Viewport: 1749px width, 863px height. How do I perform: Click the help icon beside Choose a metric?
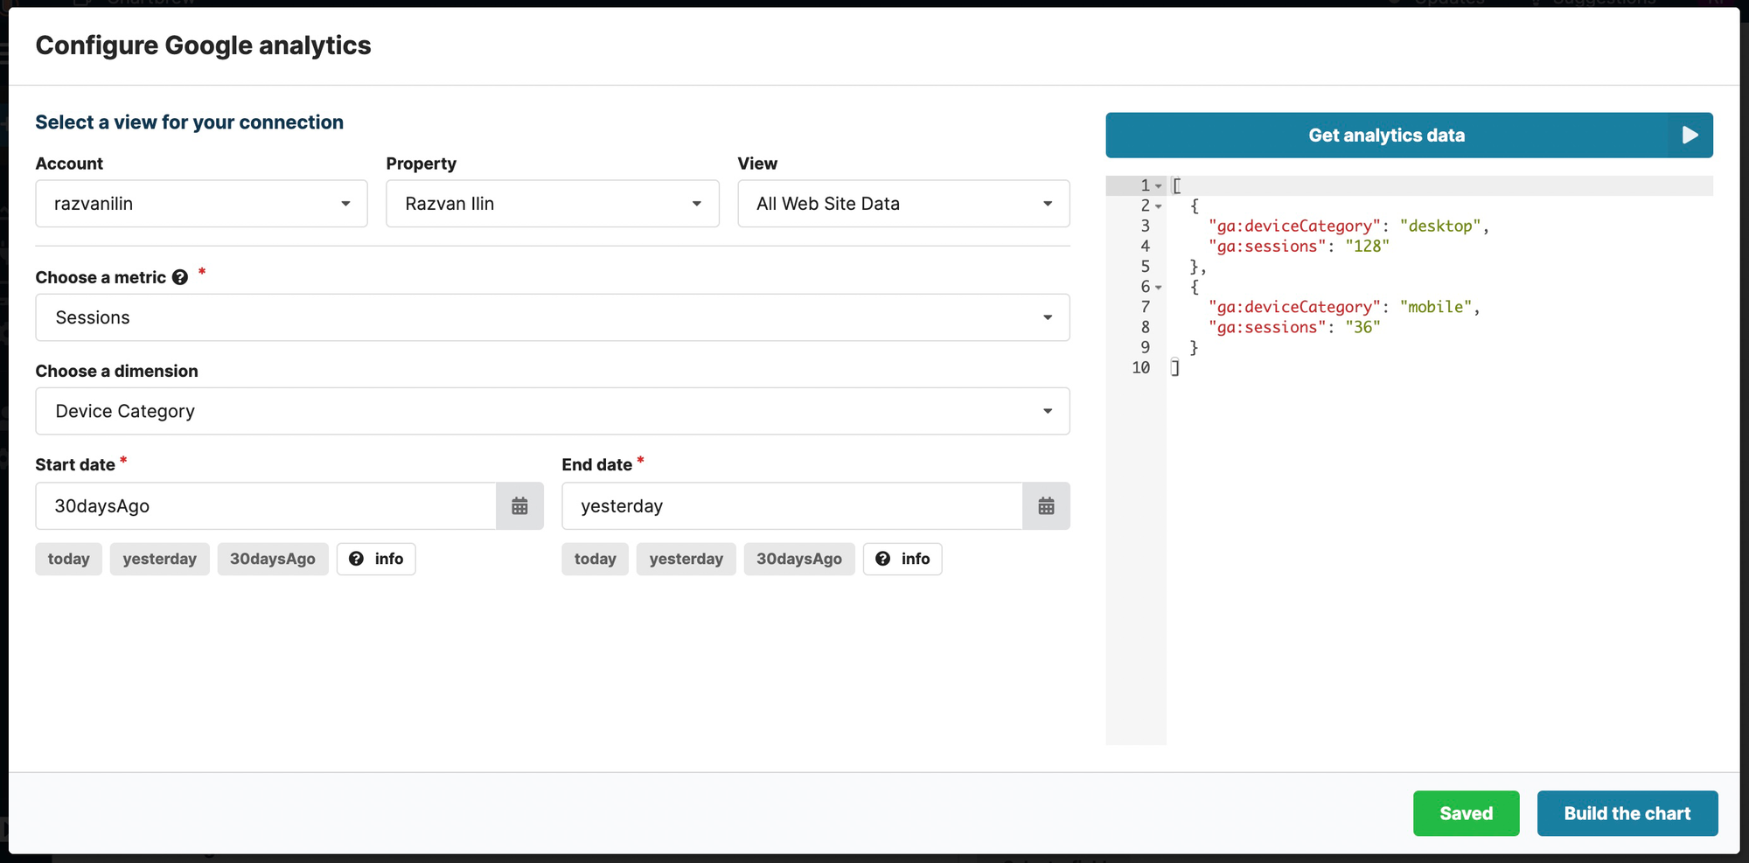coord(179,277)
